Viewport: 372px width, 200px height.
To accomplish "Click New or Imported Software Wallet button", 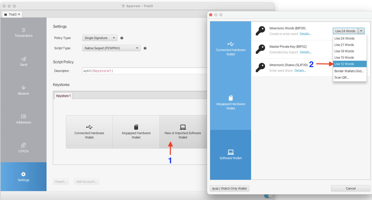I will [x=183, y=132].
